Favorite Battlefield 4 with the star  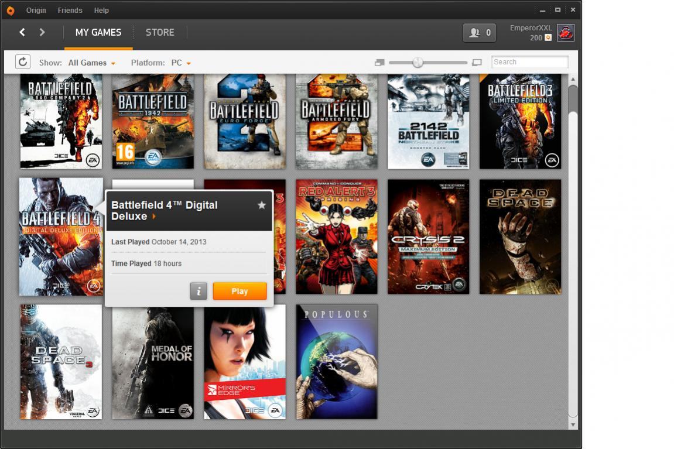[261, 205]
